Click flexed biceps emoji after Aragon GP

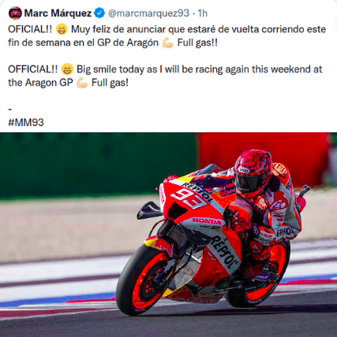(x=82, y=83)
